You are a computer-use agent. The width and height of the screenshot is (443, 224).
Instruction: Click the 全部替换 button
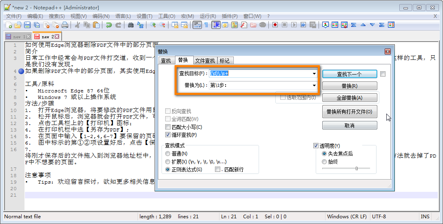pos(350,98)
